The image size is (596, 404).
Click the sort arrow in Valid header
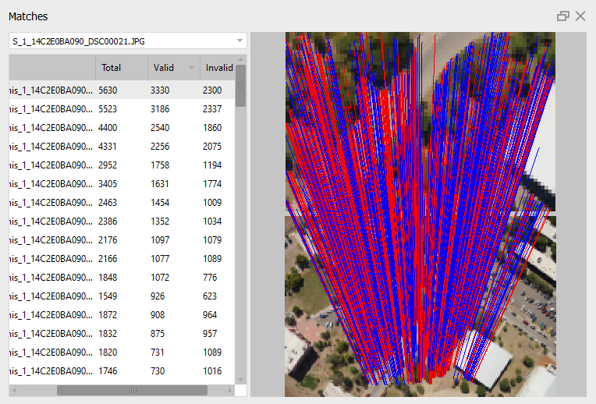coord(191,68)
